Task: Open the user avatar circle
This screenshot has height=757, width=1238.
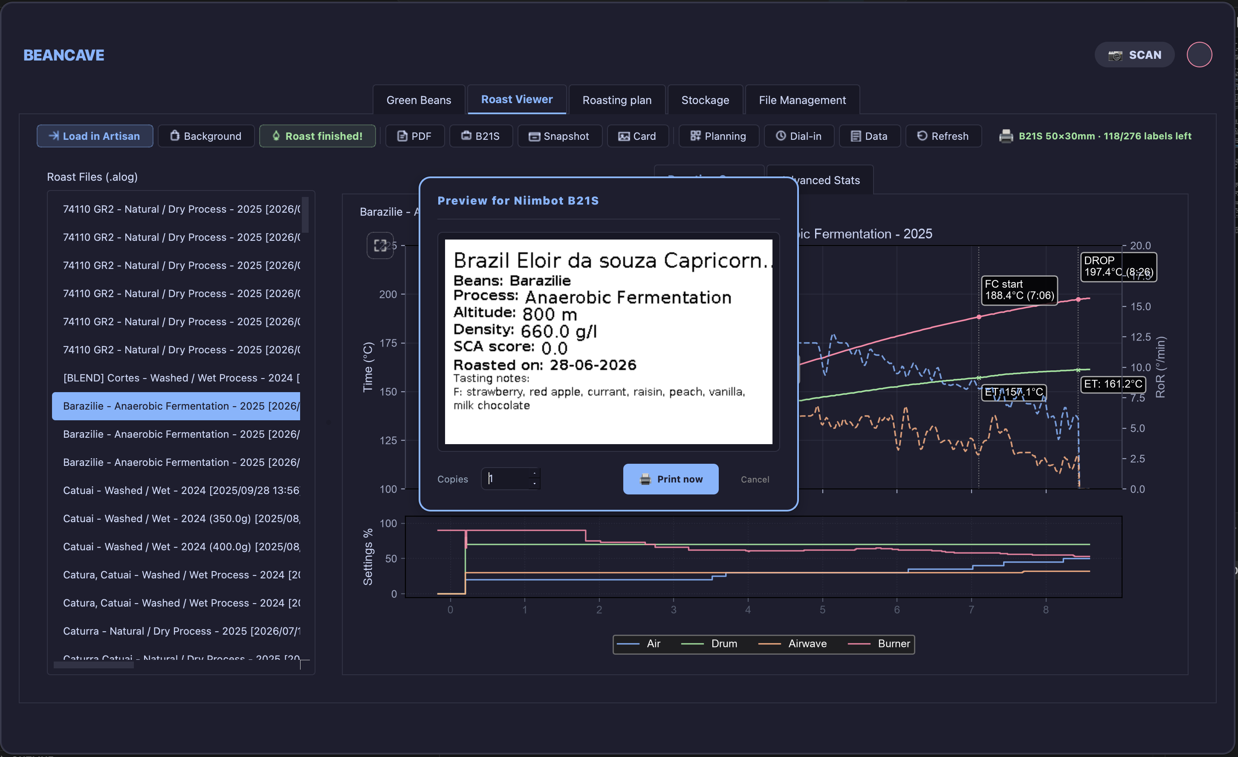Action: [1199, 55]
